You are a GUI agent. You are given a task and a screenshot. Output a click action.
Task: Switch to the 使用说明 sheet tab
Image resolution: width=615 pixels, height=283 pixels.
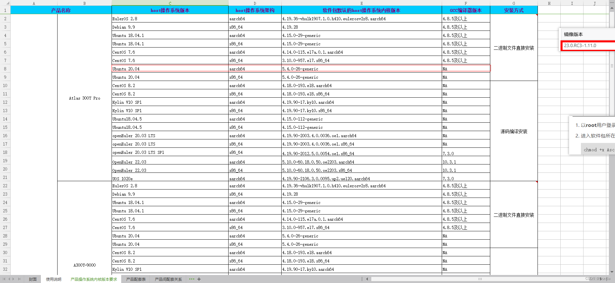pyautogui.click(x=54, y=279)
